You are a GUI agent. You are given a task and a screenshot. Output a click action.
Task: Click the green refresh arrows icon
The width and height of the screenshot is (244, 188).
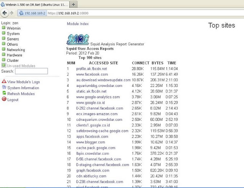(4, 93)
